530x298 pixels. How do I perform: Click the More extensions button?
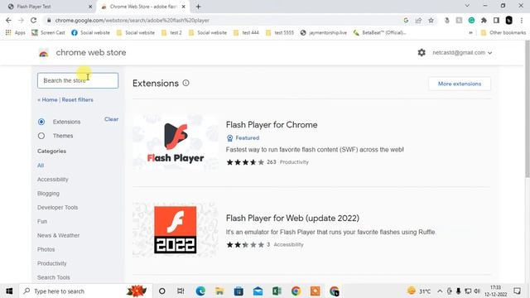coord(460,84)
